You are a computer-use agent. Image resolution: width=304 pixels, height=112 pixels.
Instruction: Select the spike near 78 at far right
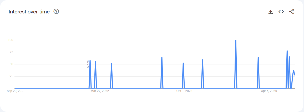pyautogui.click(x=287, y=51)
